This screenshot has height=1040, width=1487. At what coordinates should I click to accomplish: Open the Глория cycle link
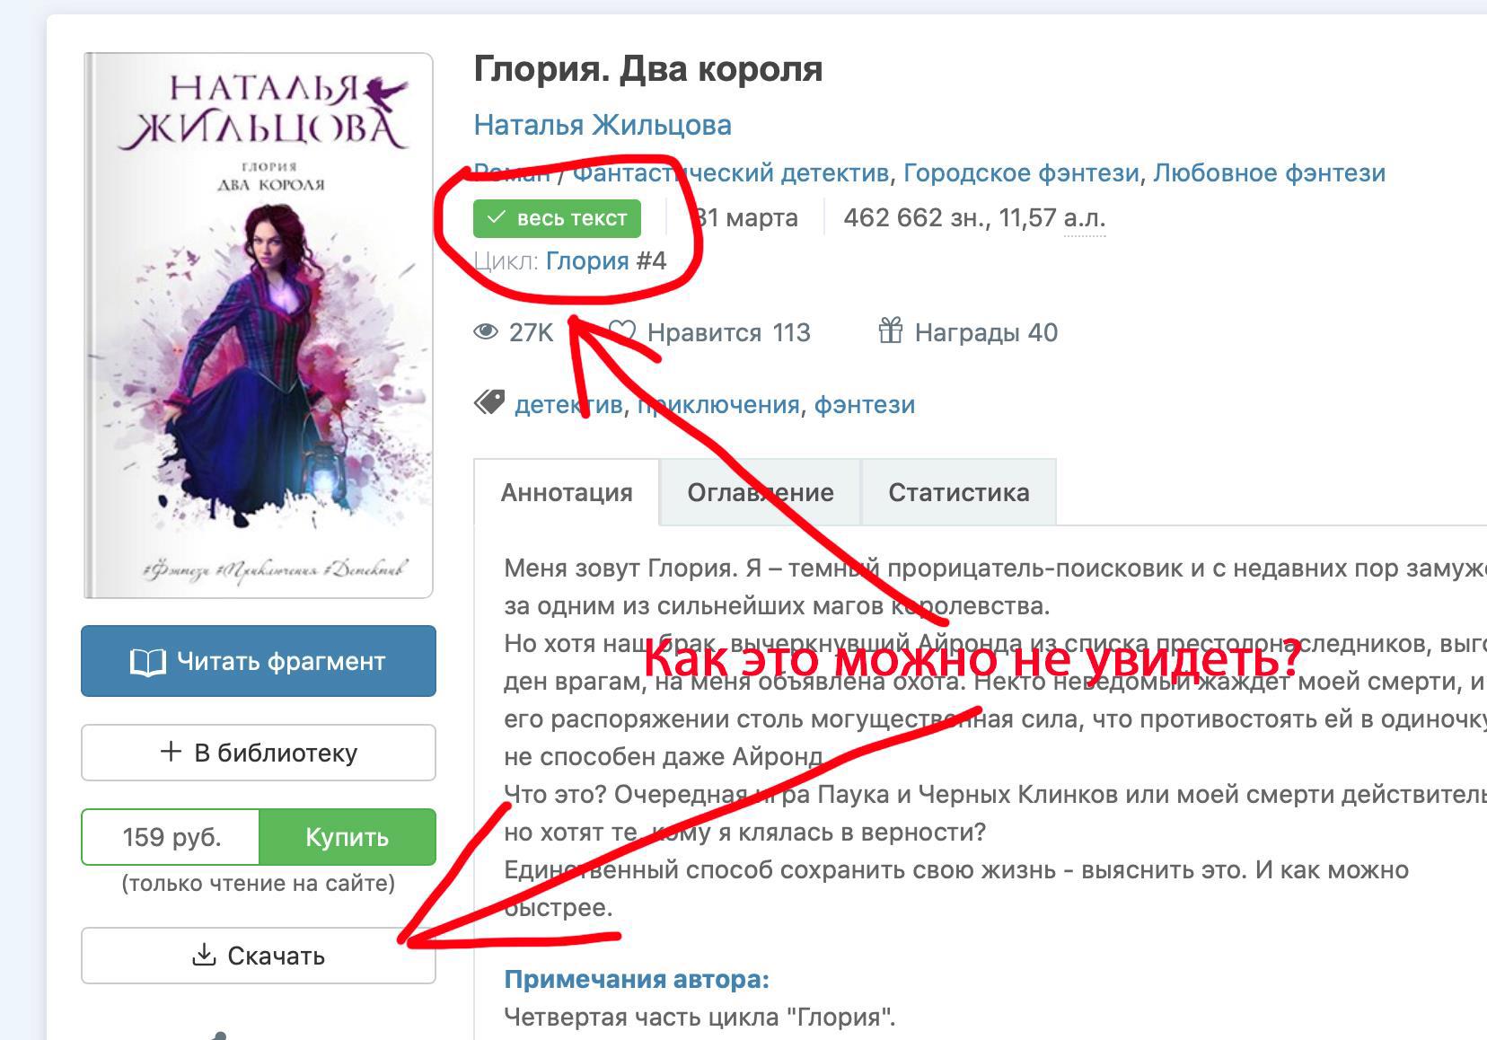[587, 261]
